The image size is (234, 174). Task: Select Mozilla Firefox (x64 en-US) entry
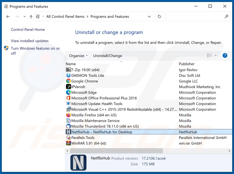pos(94,115)
